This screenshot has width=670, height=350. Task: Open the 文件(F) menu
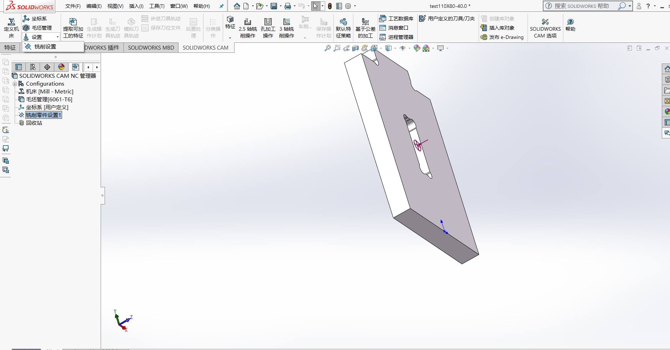(73, 6)
